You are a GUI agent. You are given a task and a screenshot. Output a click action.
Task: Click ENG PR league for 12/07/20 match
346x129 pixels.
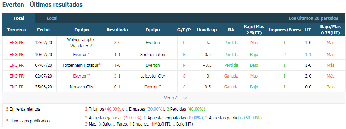tap(16, 43)
